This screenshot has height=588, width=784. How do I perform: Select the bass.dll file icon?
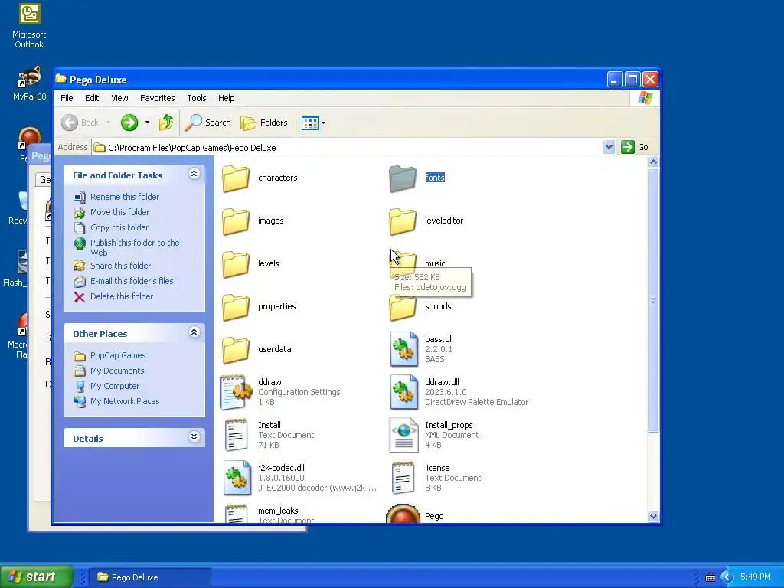(x=403, y=349)
